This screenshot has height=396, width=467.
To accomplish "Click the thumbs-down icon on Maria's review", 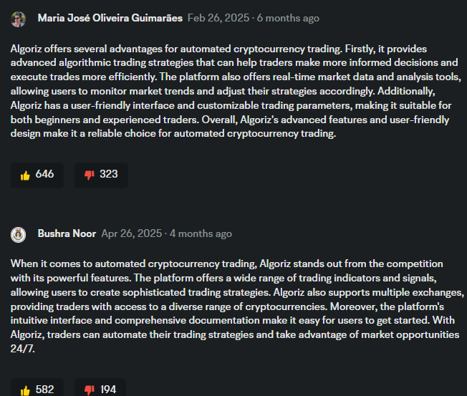I will [x=90, y=175].
